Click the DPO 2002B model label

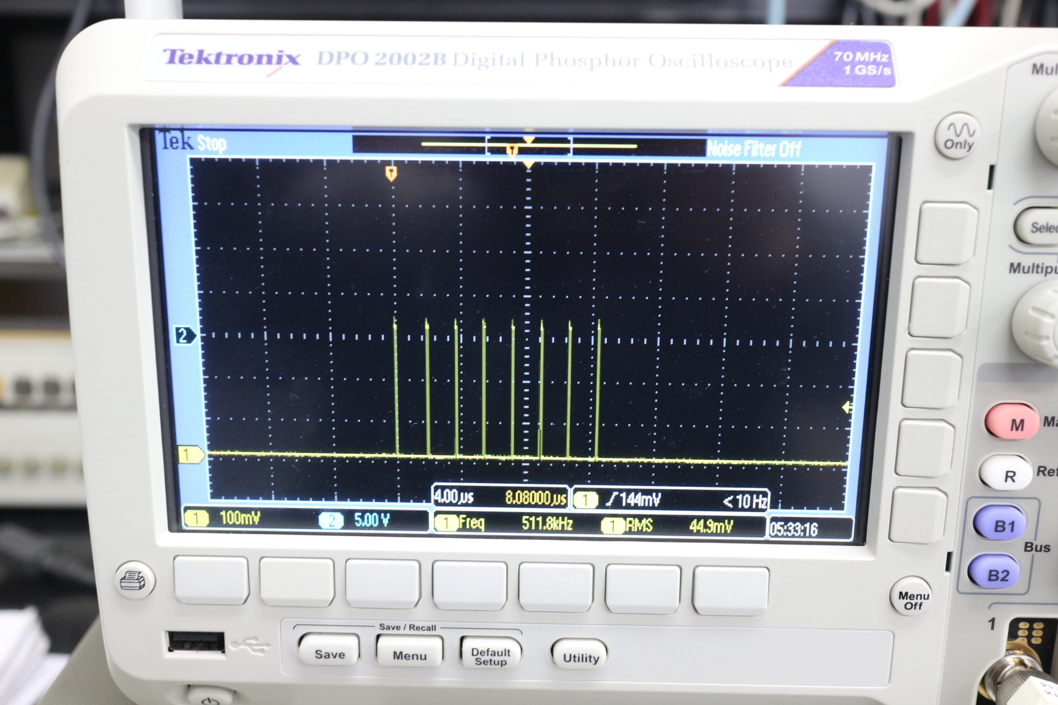tap(381, 59)
